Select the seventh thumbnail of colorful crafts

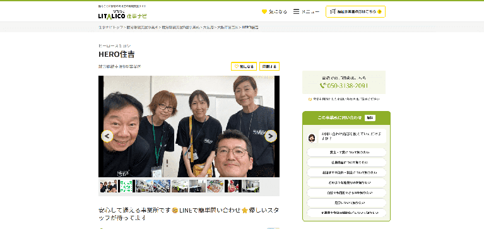215,186
